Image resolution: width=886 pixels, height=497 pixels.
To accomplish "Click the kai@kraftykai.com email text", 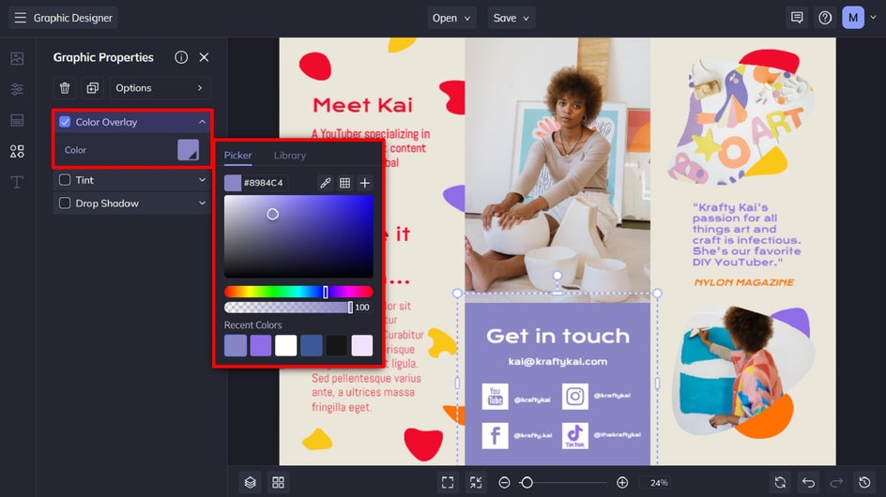I will (x=558, y=361).
